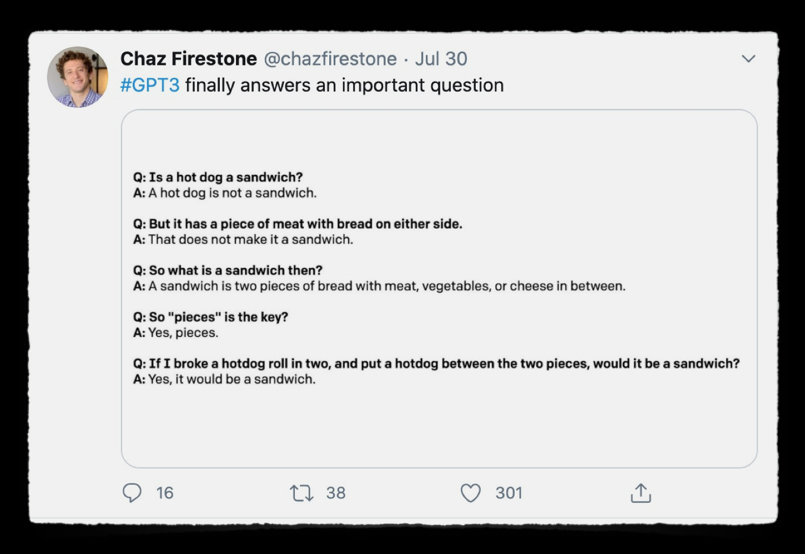Click the line 'But it has a piece of meat'
This screenshot has width=805, height=554.
point(298,224)
